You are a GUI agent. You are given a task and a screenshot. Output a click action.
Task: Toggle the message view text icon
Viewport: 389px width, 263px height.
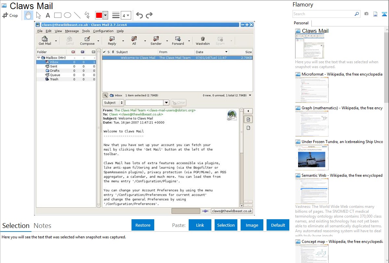point(248,119)
